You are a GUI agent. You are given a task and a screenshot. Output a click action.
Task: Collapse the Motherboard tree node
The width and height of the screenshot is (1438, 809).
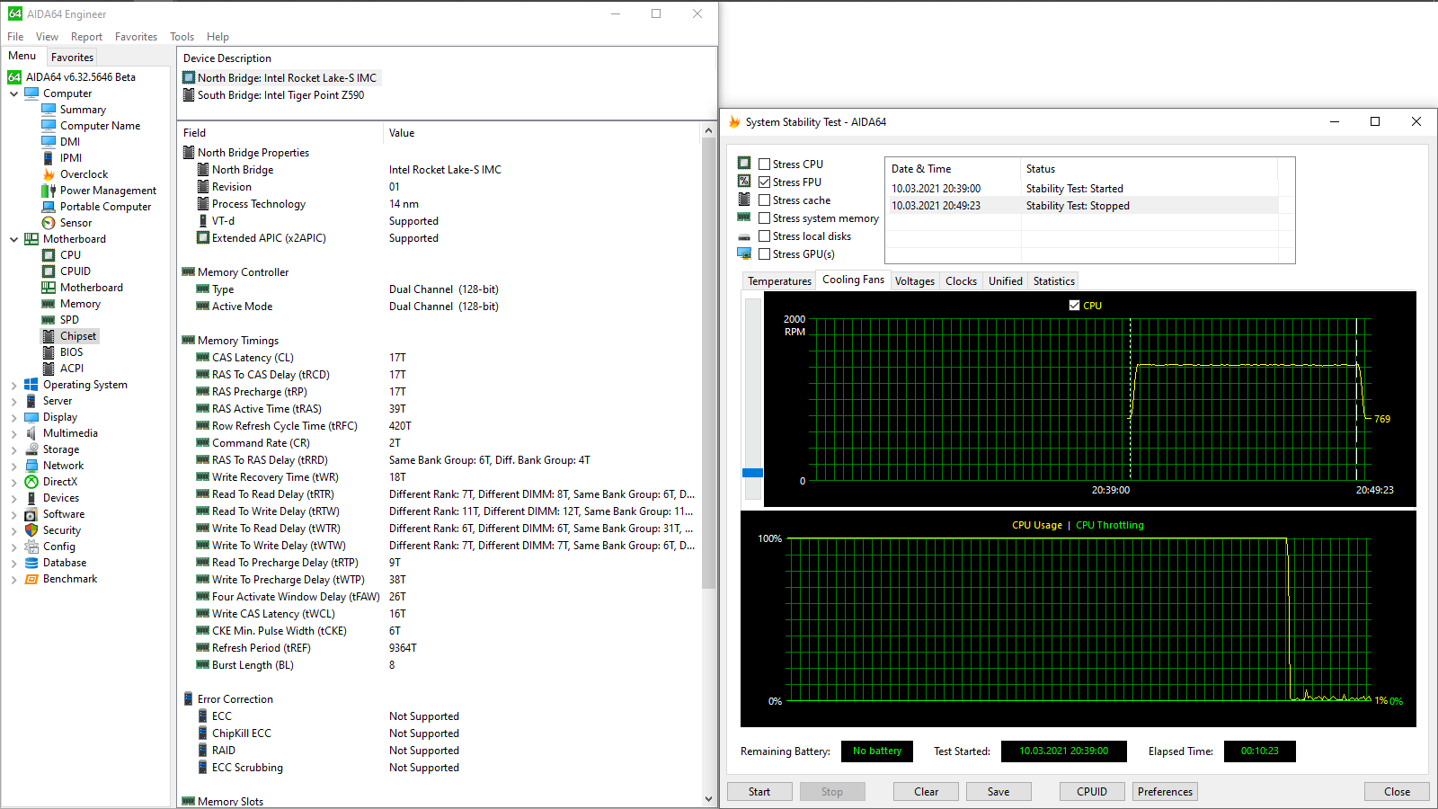[x=14, y=239]
